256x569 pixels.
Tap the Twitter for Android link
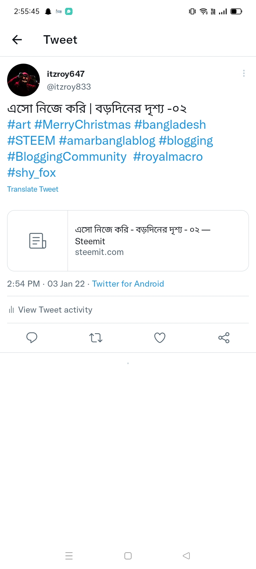[x=128, y=284]
